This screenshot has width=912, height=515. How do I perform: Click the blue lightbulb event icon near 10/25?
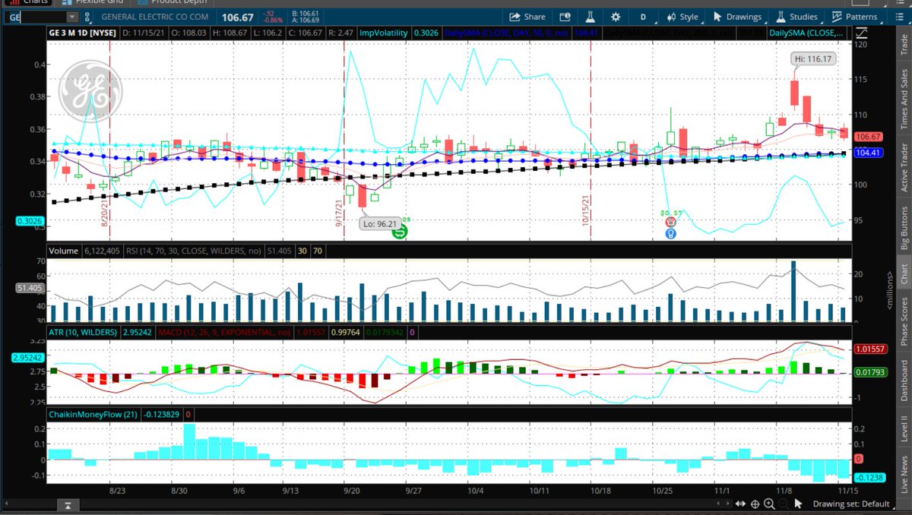[671, 233]
